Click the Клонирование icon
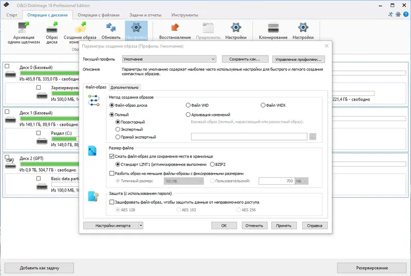411x276 pixels. click(273, 28)
